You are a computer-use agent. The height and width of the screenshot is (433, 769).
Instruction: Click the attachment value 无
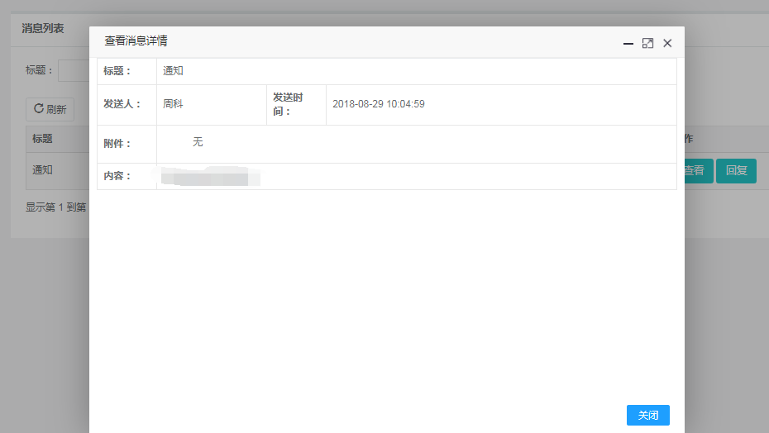click(198, 142)
